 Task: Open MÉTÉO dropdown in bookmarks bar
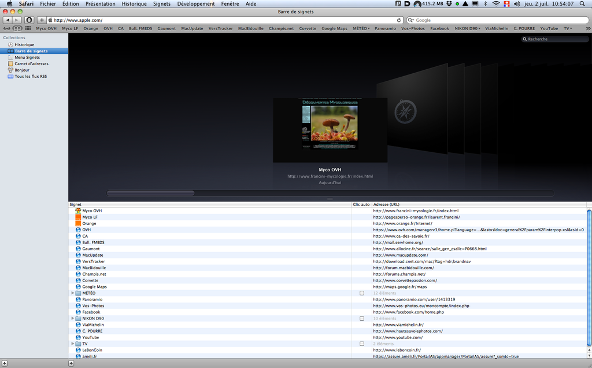coord(361,28)
